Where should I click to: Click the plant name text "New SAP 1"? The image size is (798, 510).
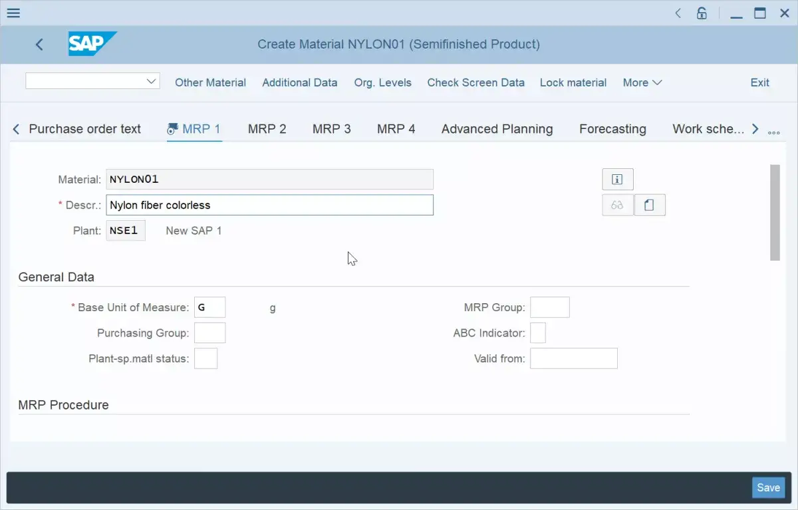coord(194,231)
